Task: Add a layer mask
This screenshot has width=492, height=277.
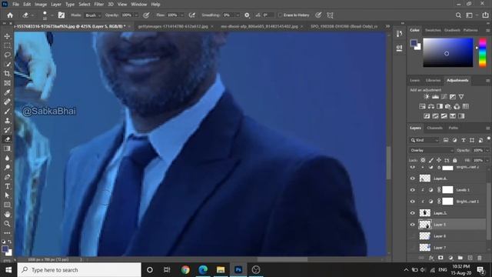Action: click(440, 258)
